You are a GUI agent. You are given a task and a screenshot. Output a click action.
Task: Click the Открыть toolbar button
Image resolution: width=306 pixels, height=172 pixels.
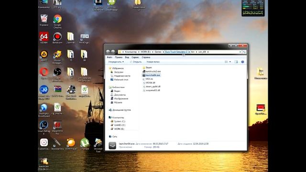click(x=136, y=62)
